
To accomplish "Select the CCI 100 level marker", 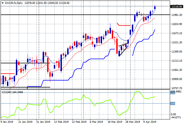I will [x=173, y=104].
